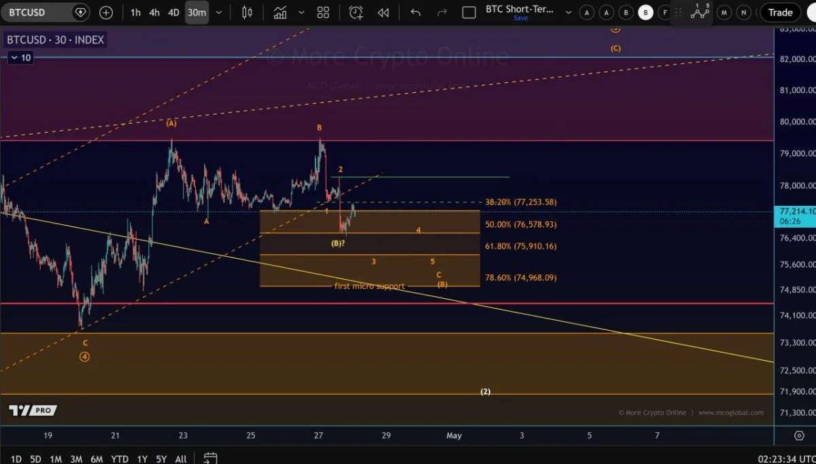Click the white filled B circle button
Viewport: 816px width, 464px height.
pyautogui.click(x=646, y=12)
